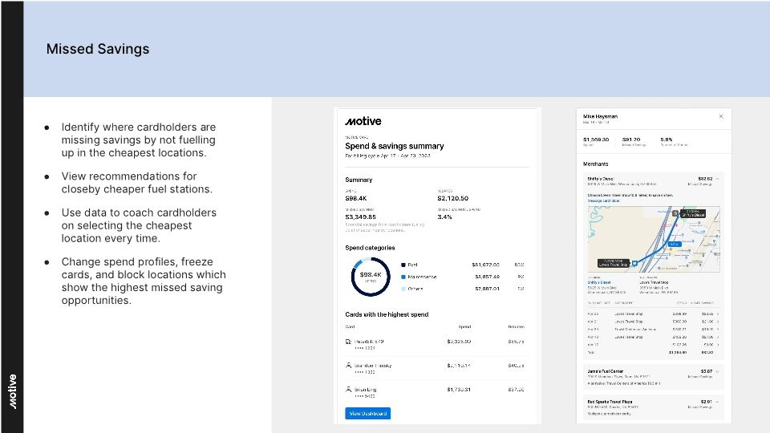The image size is (770, 433).
Task: Click the fuel station map thumbnail
Action: tap(654, 240)
